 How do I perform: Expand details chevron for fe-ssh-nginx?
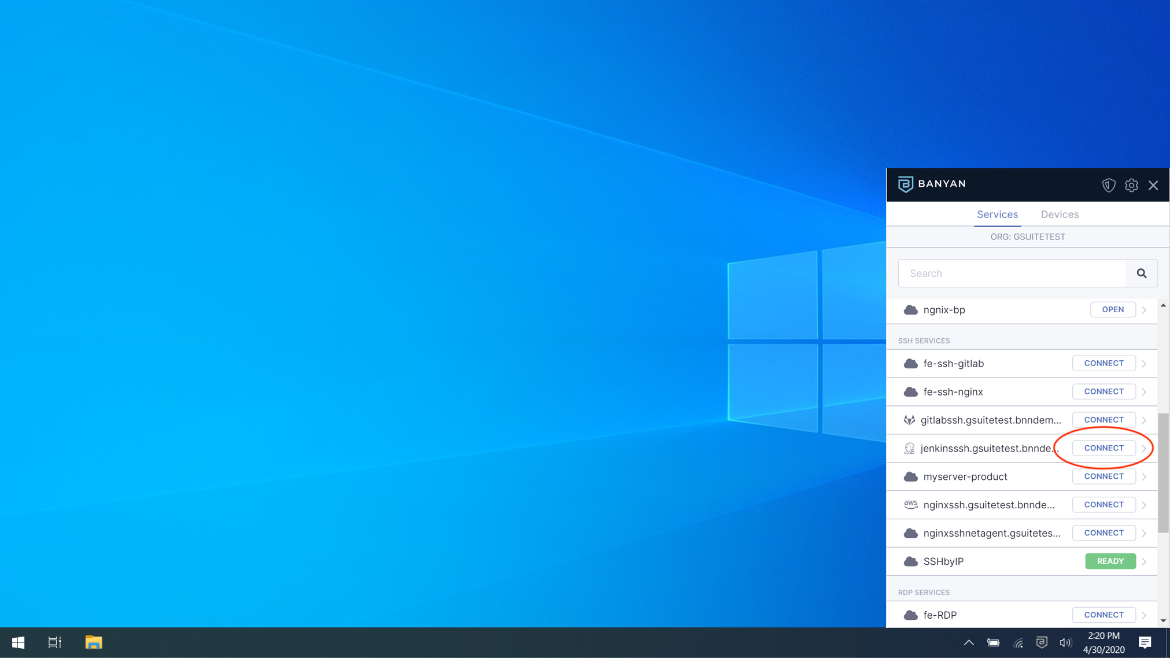tap(1144, 392)
